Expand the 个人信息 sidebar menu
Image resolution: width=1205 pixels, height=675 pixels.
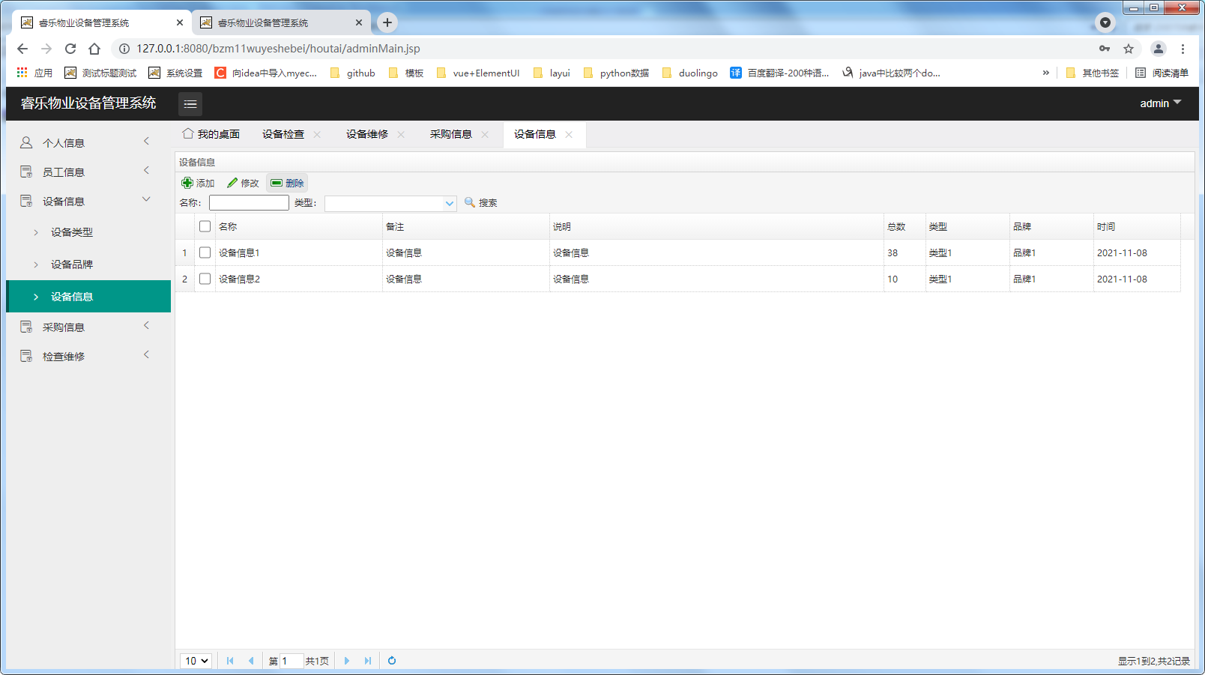tap(146, 141)
